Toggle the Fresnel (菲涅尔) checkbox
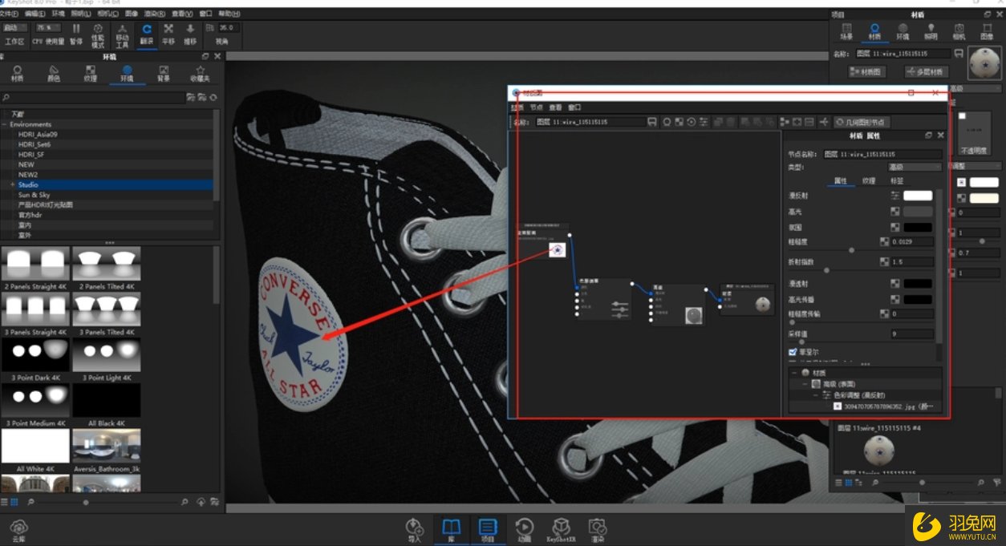 pyautogui.click(x=793, y=352)
